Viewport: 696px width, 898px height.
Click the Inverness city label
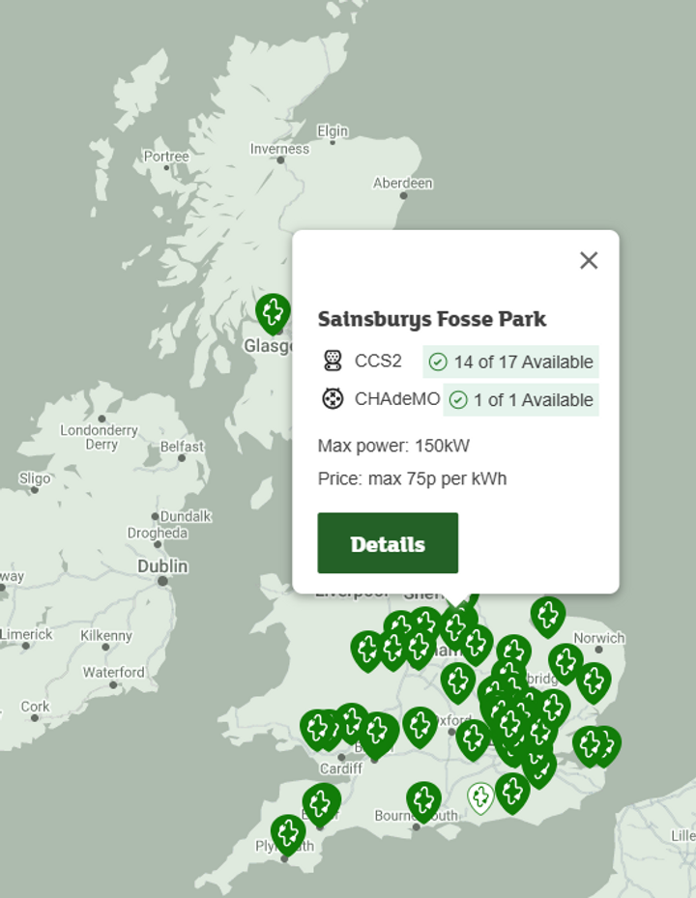coord(279,149)
